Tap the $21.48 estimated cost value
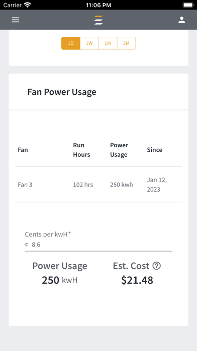This screenshot has height=351, width=197. (137, 280)
